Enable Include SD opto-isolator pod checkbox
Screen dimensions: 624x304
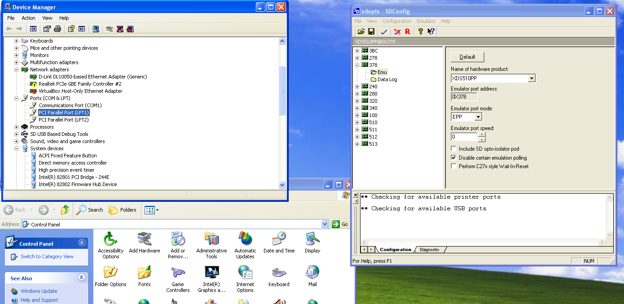pyautogui.click(x=454, y=148)
